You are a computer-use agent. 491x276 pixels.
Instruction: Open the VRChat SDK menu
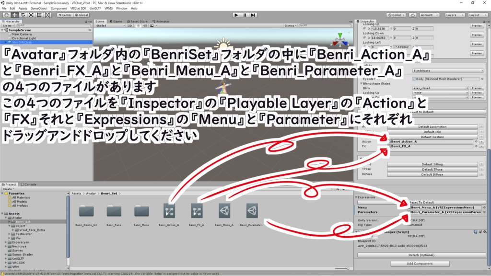80,8
